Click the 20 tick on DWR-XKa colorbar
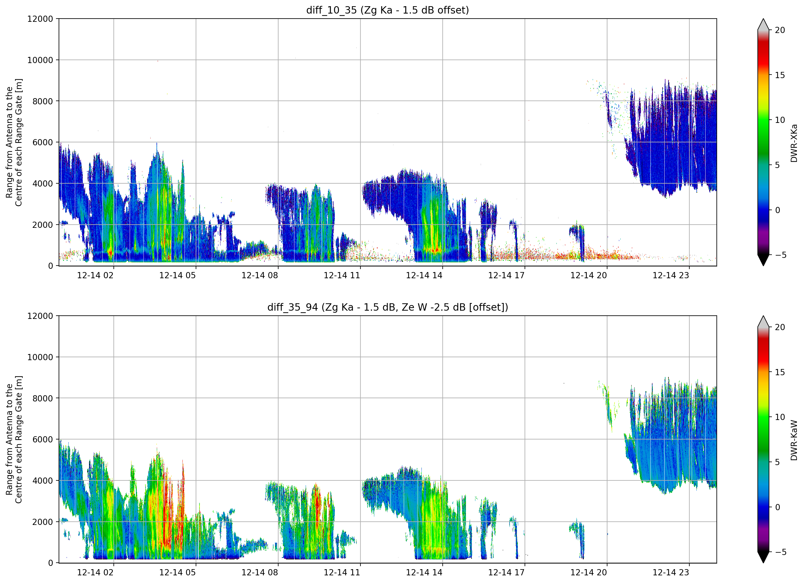This screenshot has height=583, width=804. click(780, 30)
